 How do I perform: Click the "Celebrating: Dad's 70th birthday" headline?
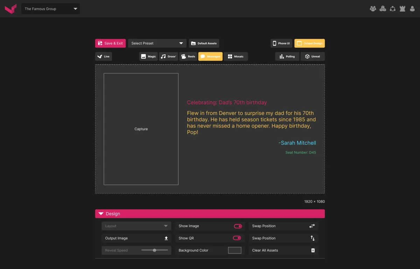[227, 102]
